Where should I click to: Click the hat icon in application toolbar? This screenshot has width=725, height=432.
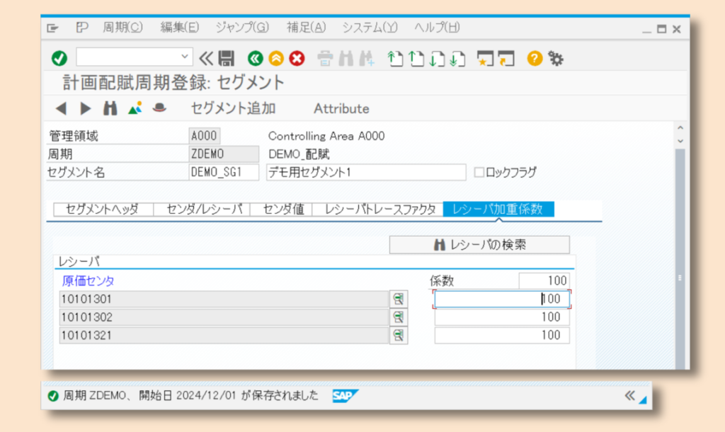[159, 108]
